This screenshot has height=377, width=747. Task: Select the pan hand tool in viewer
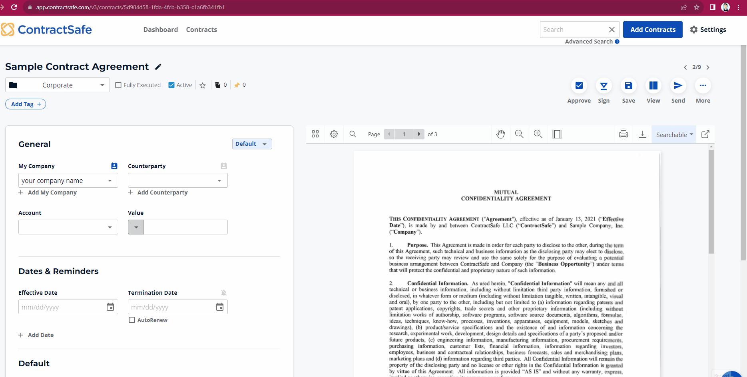(x=500, y=134)
